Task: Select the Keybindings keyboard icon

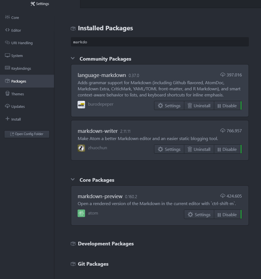Action: (x=7, y=68)
